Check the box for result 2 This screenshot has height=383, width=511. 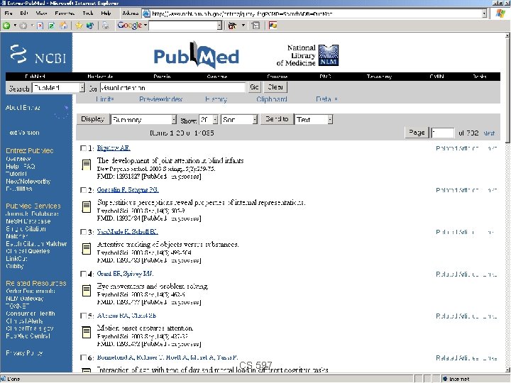(83, 190)
